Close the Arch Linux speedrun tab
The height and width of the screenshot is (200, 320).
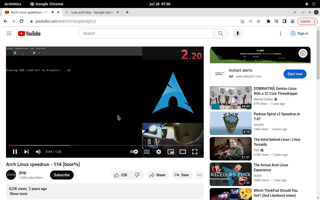[58, 12]
